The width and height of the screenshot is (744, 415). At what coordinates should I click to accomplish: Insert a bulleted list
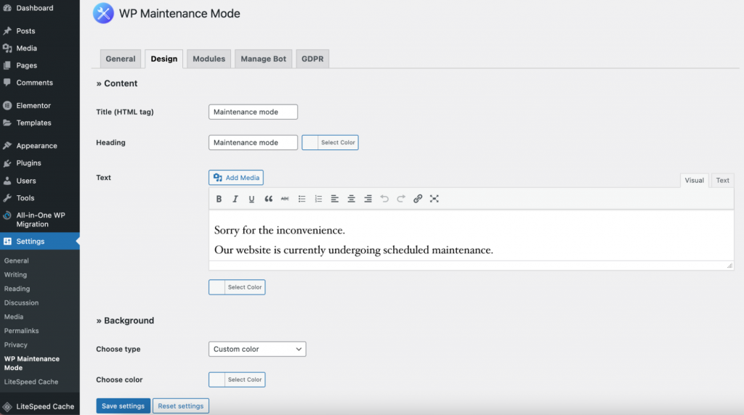click(x=302, y=199)
